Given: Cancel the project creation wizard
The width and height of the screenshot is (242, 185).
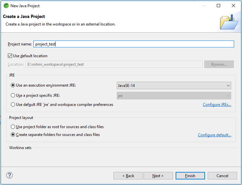Looking at the screenshot, I should 222,176.
